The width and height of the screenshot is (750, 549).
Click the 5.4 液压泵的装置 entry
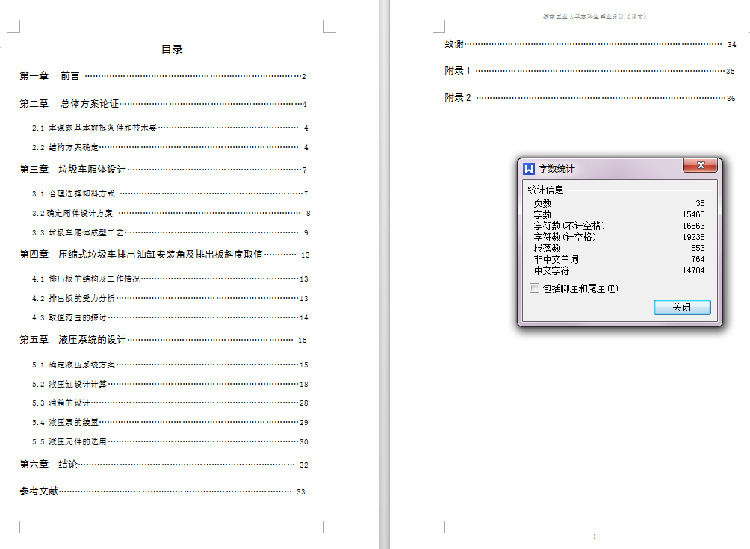[170, 422]
